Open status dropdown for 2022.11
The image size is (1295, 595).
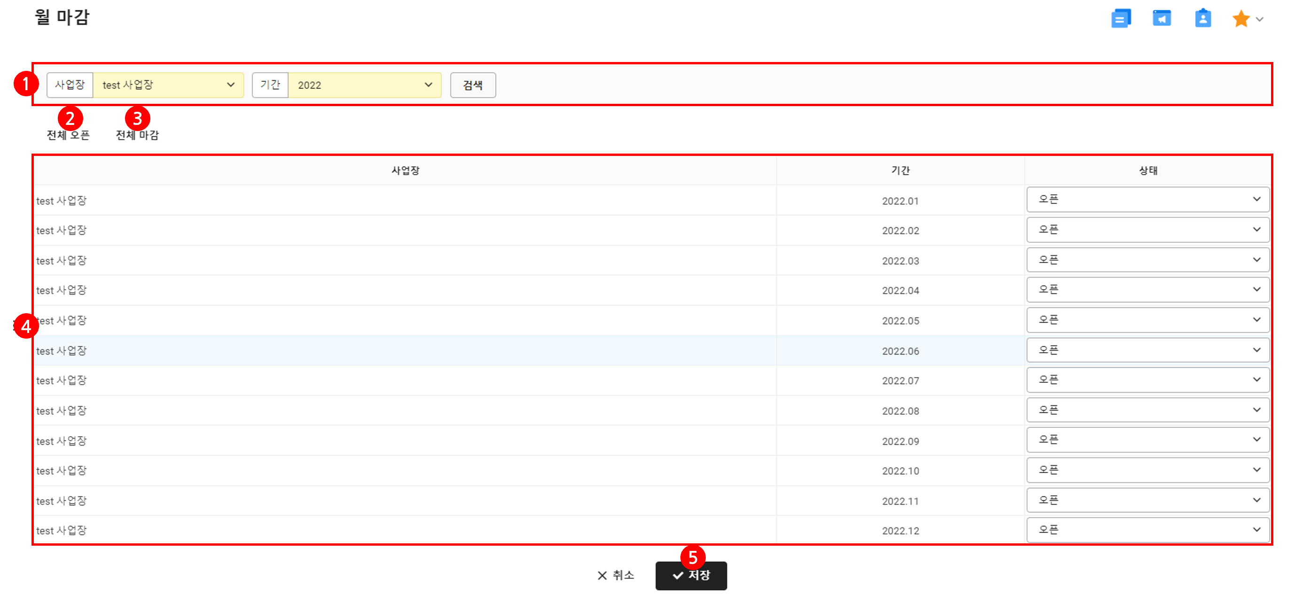pos(1148,500)
